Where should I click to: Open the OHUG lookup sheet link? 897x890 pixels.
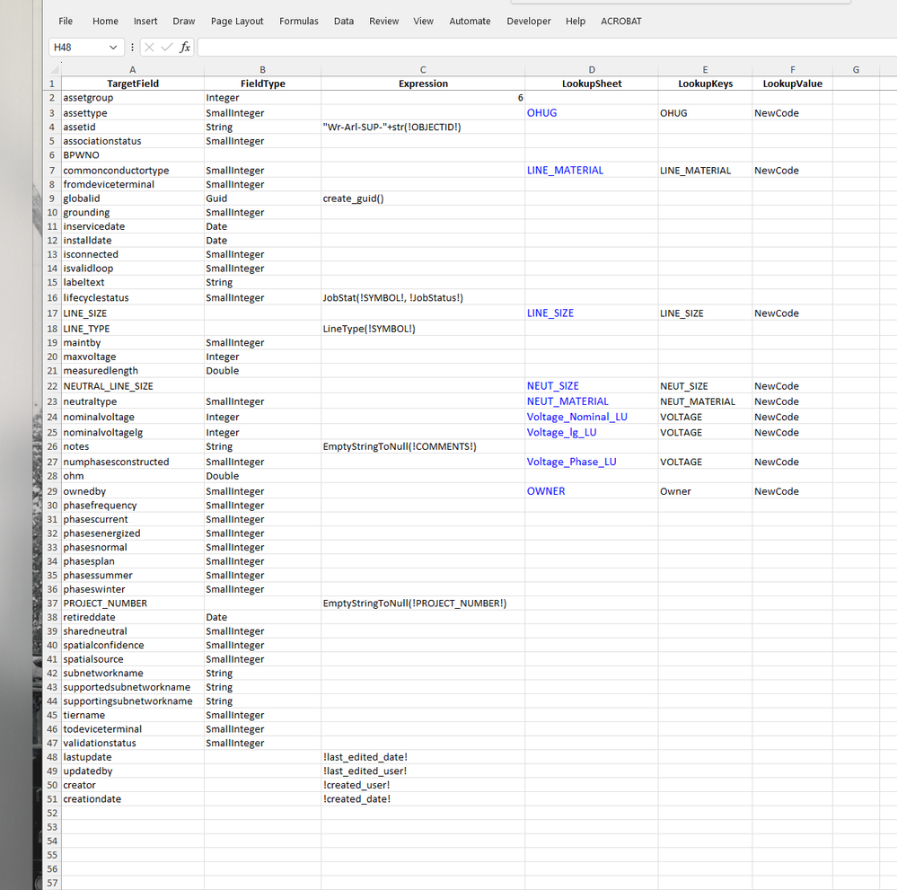coord(541,113)
